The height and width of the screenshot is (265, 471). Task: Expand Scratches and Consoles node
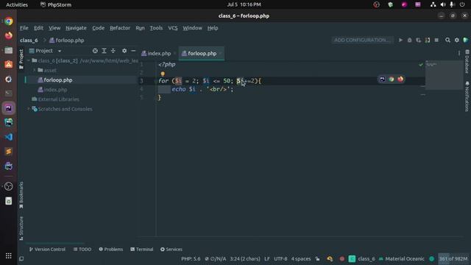(x=29, y=109)
